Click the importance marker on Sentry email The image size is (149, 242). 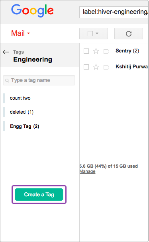coord(106,51)
